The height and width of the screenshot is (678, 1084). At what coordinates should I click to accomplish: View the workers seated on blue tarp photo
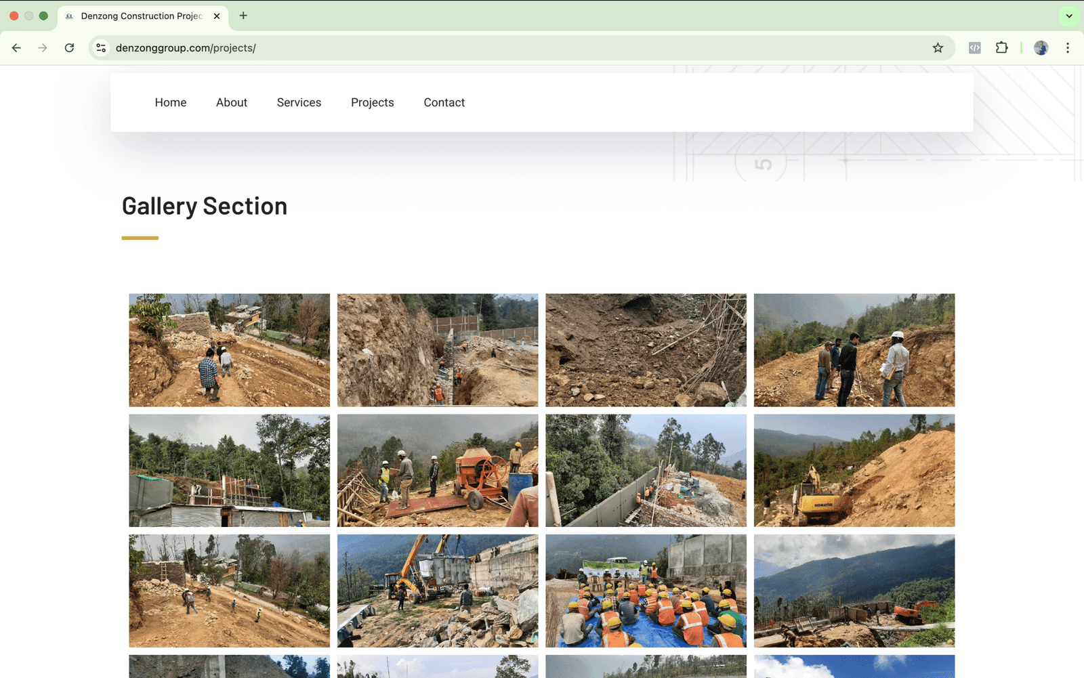[x=646, y=591]
